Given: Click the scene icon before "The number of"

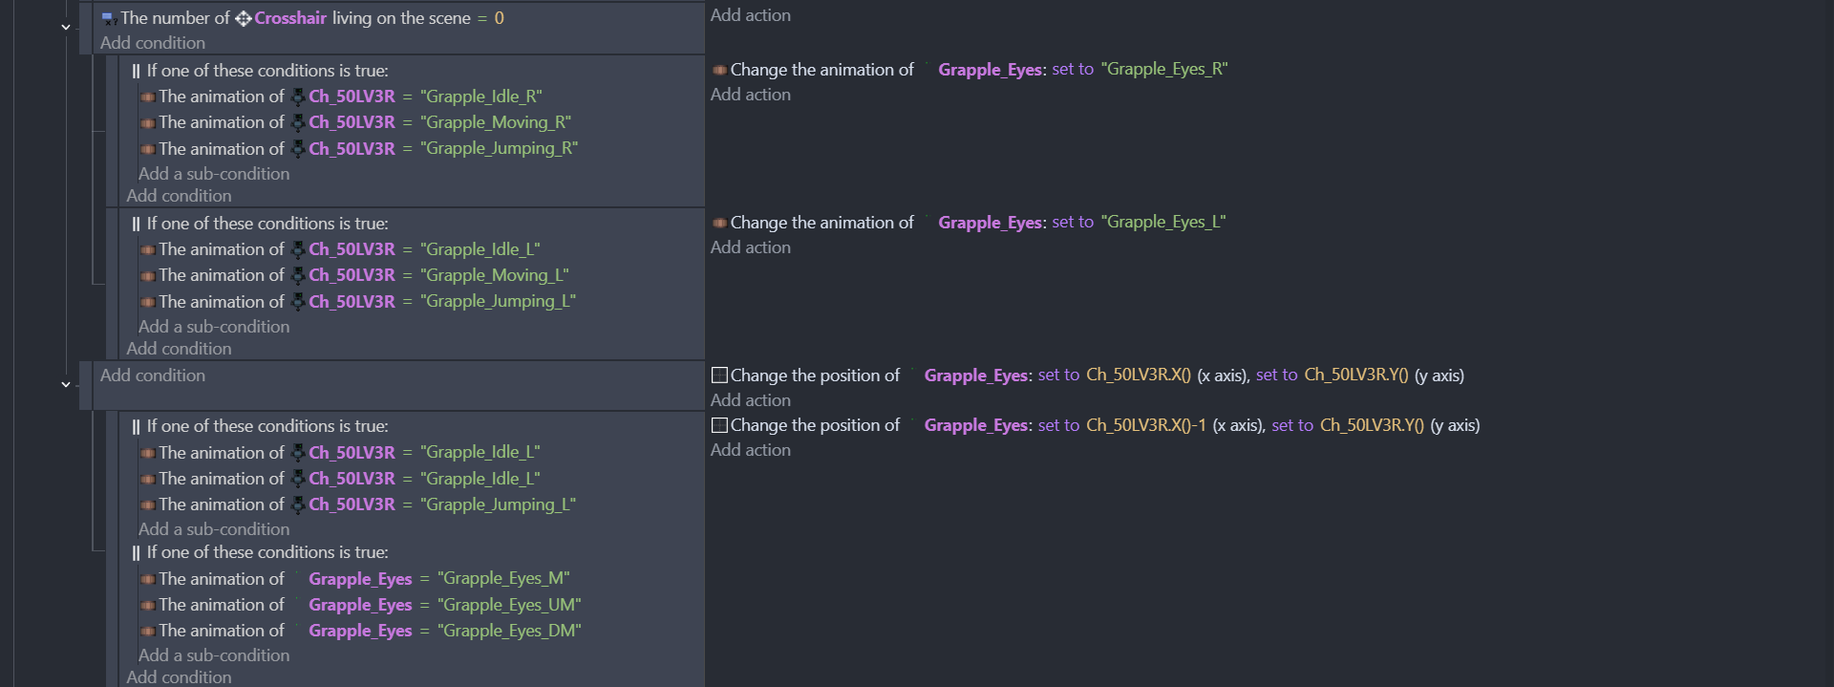Looking at the screenshot, I should click(109, 18).
